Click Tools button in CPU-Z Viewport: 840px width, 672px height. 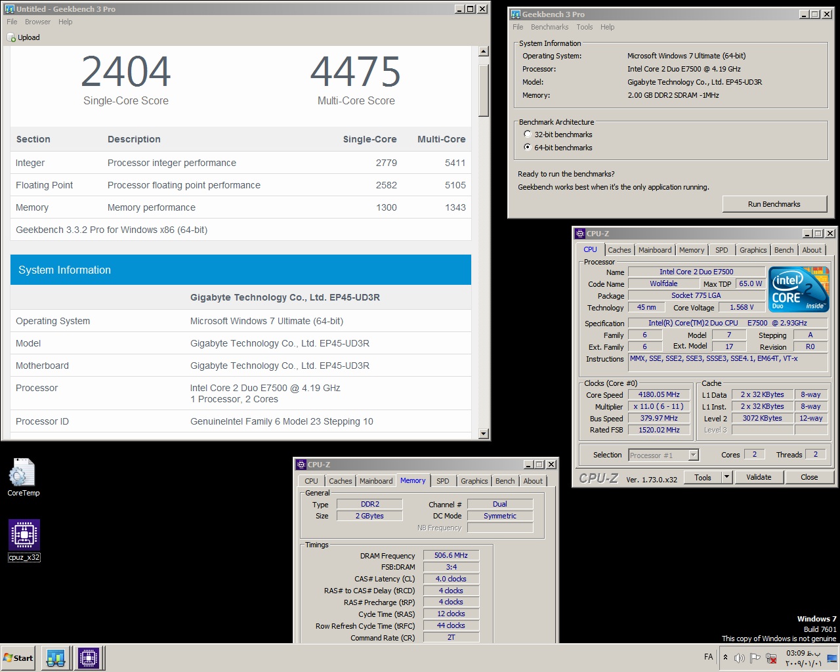point(703,477)
